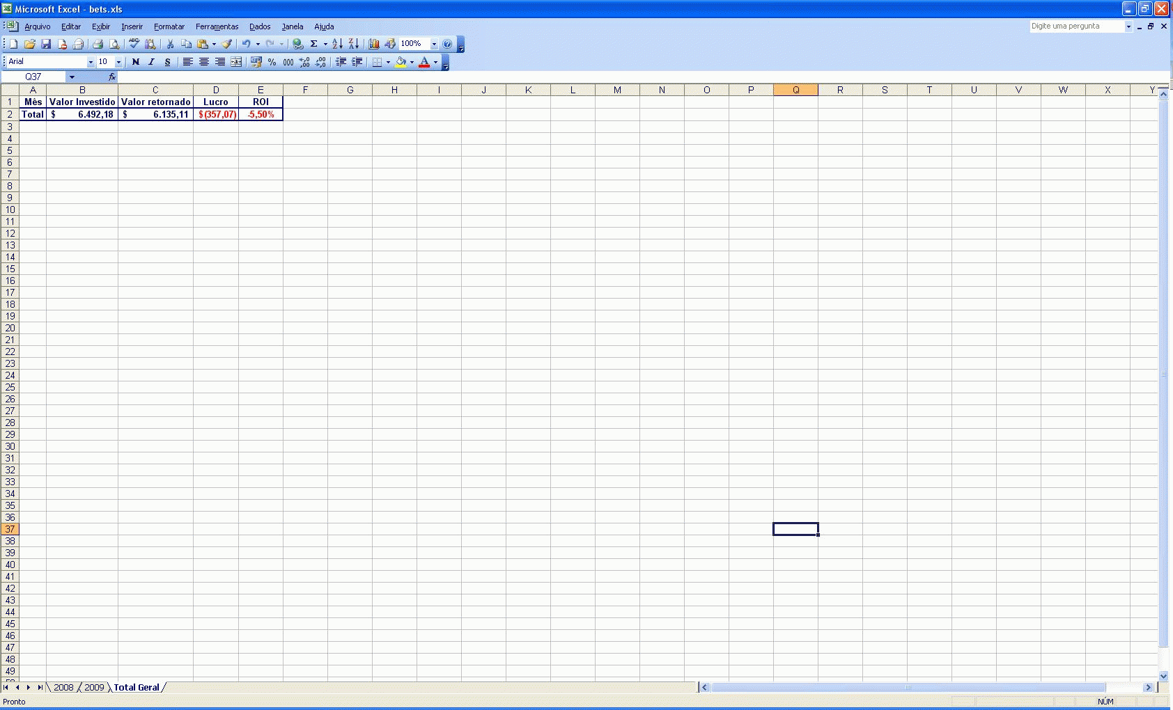Click the AutoSum sigma button
This screenshot has height=710, width=1173.
[x=314, y=44]
